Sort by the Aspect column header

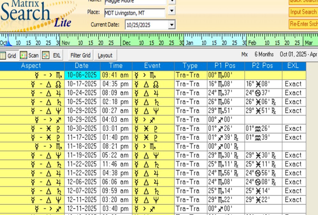pos(31,66)
